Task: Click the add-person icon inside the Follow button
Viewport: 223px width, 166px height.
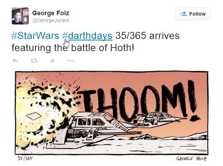Action: pyautogui.click(x=184, y=14)
